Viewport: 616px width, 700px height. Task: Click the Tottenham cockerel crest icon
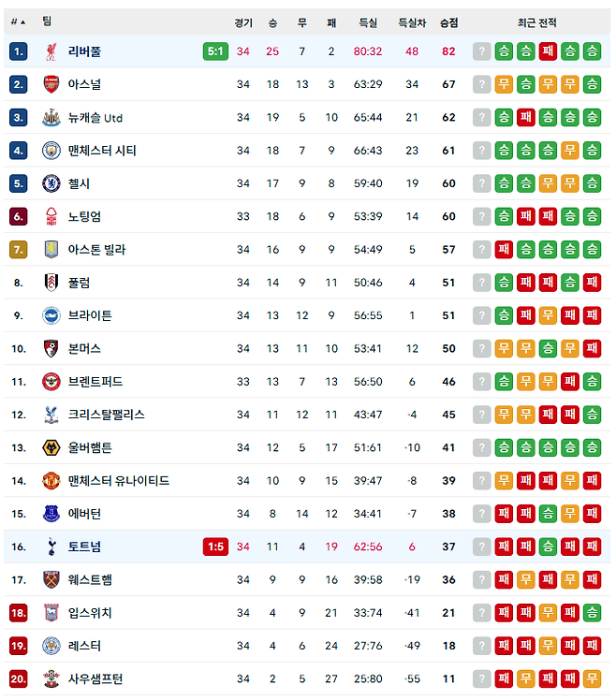[x=51, y=547]
